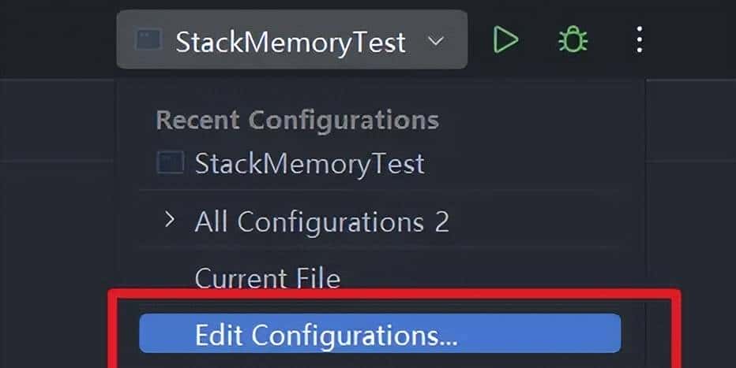Collapse the run configuration dropdown using its chevron
This screenshot has height=368, width=736.
436,40
